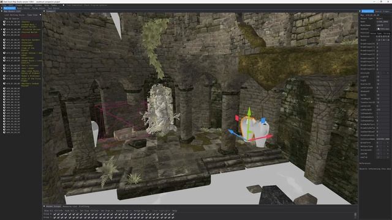The height and width of the screenshot is (220, 392).
Task: Click globe icon for m14_00_00_00 Blighttown
Action: (x=4, y=58)
